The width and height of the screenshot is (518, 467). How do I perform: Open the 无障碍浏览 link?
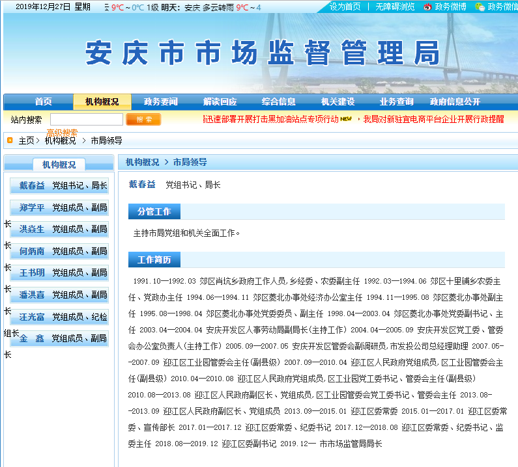point(395,7)
